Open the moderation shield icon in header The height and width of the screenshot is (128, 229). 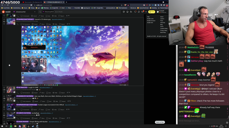pos(135,12)
